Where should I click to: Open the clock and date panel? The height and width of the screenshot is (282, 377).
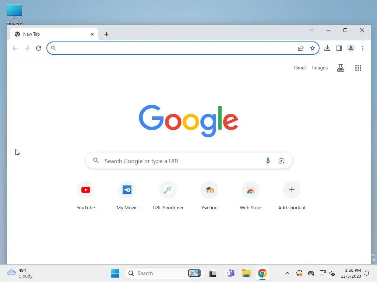coord(351,273)
